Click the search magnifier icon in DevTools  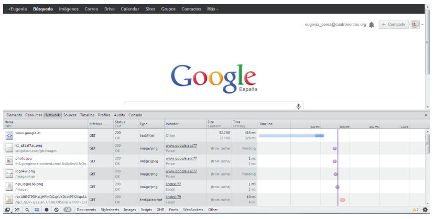tap(27, 210)
